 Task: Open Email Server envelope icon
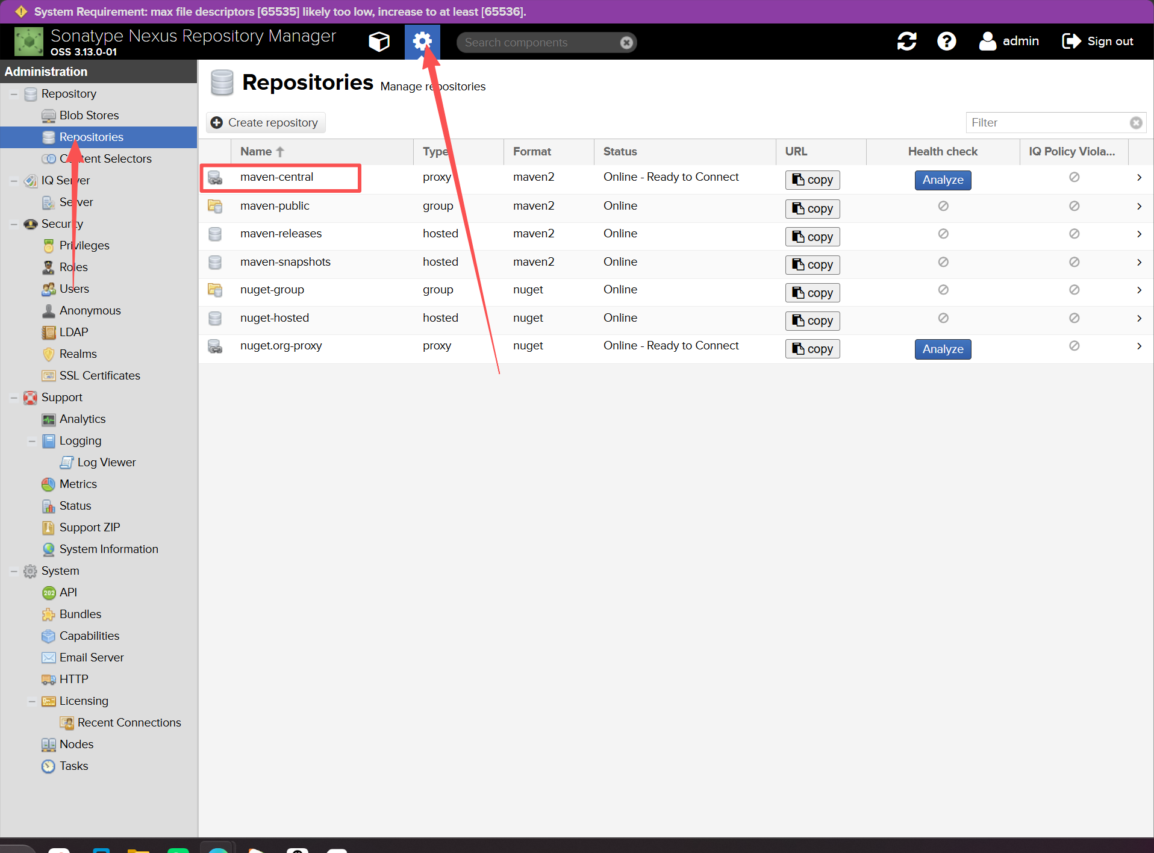[49, 658]
